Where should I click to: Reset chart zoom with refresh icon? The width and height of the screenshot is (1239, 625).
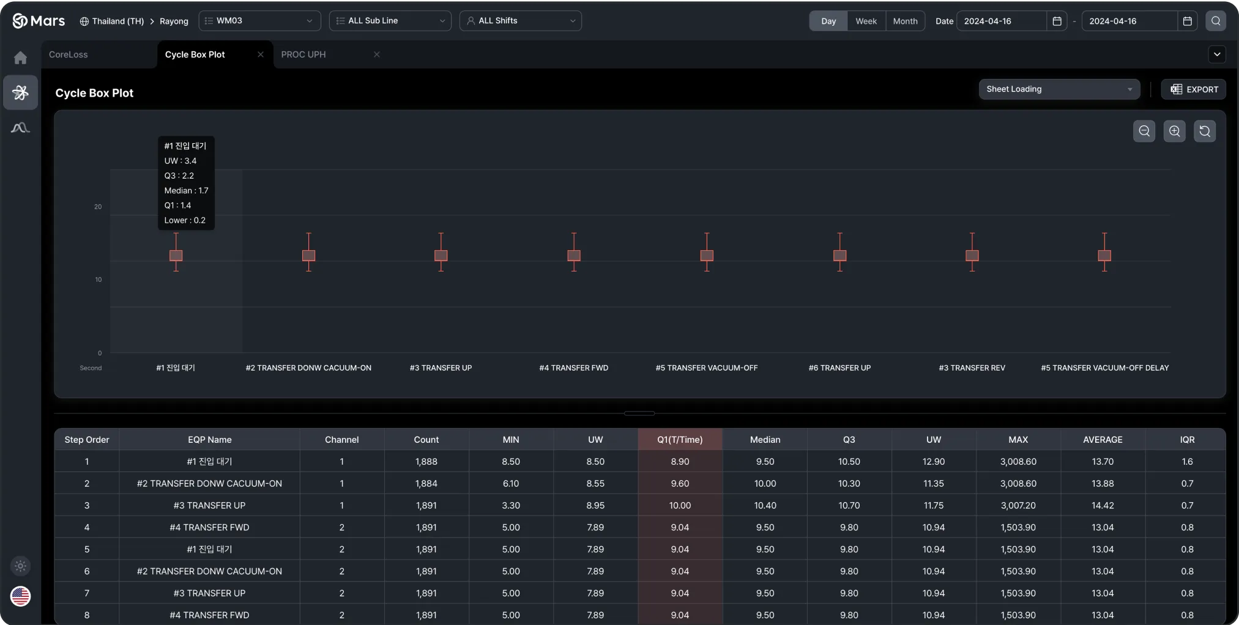pos(1204,131)
